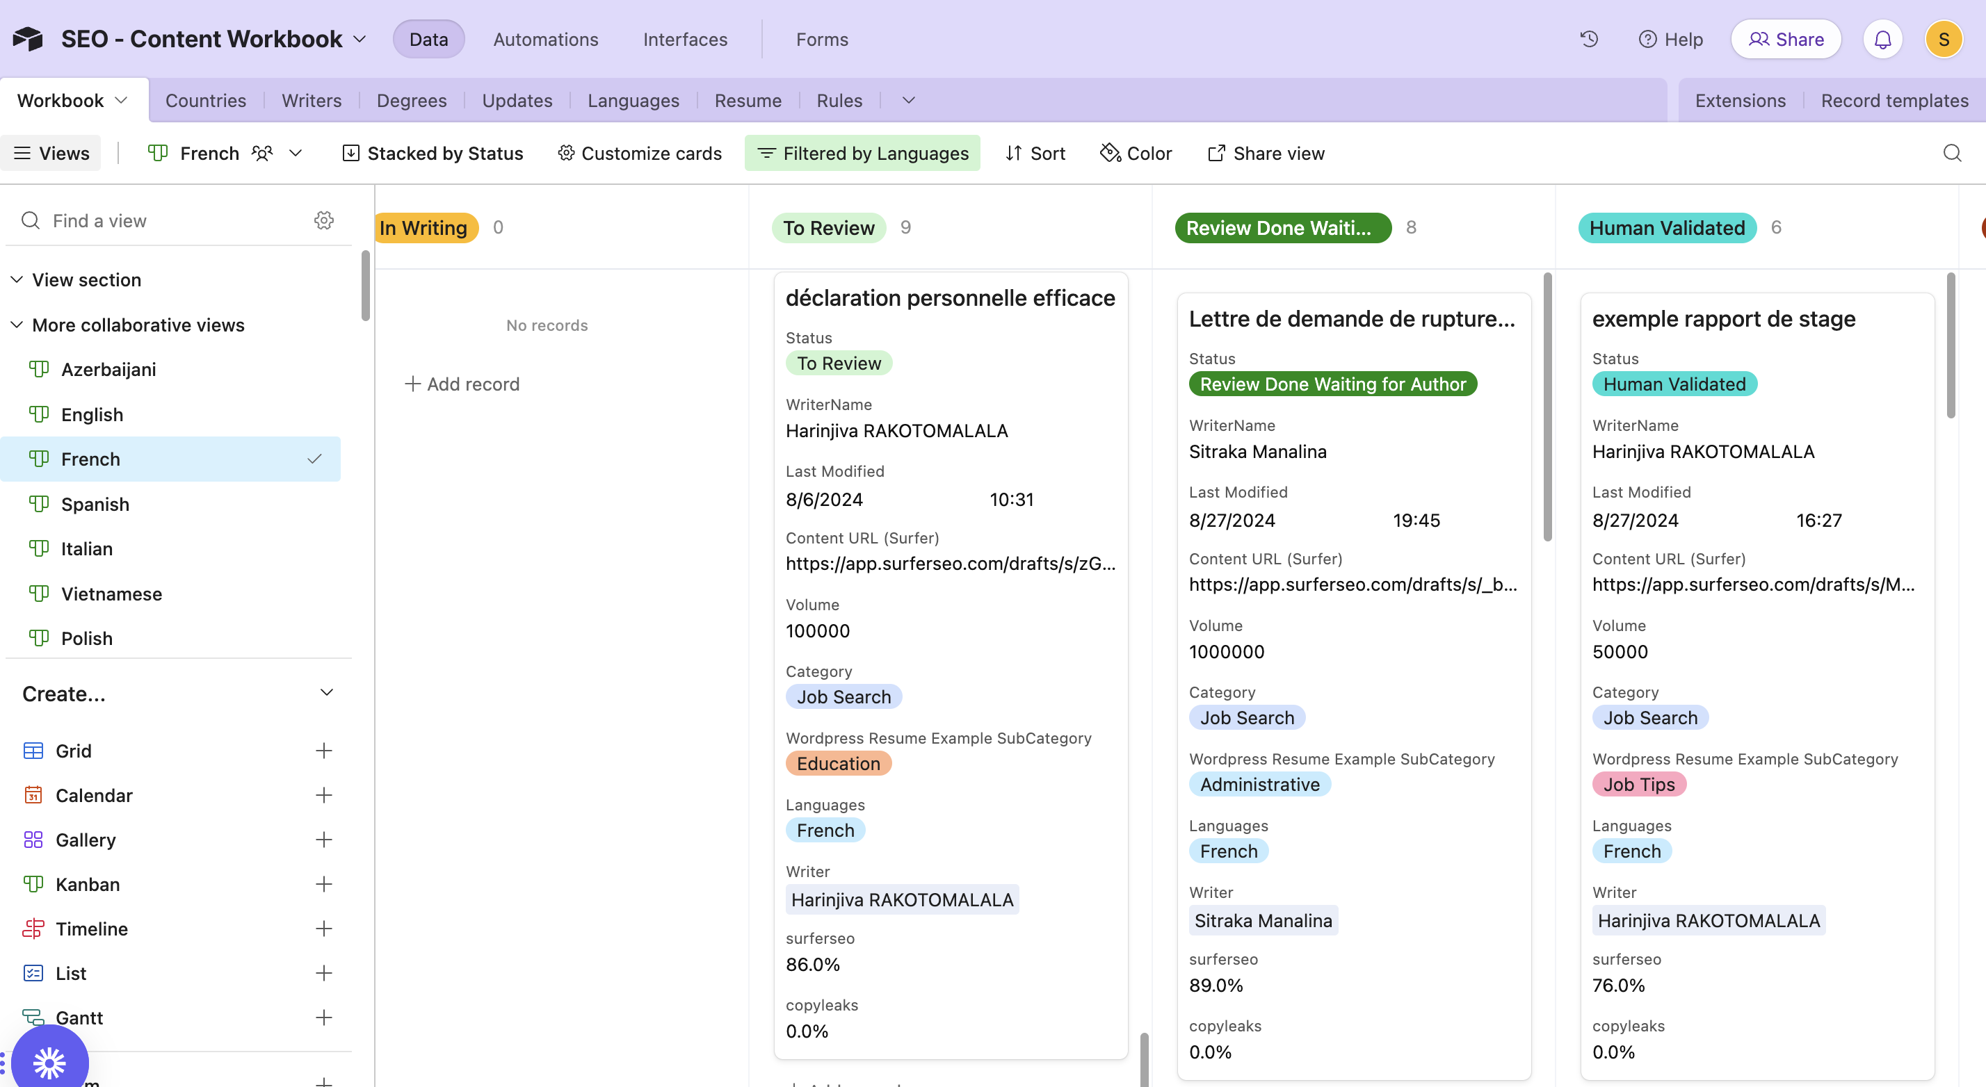Click the collaborators icon next to French view

pos(262,152)
